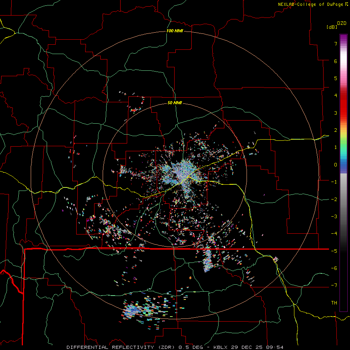
Task: Click the "5" value on the color scale
Action: click(336, 78)
